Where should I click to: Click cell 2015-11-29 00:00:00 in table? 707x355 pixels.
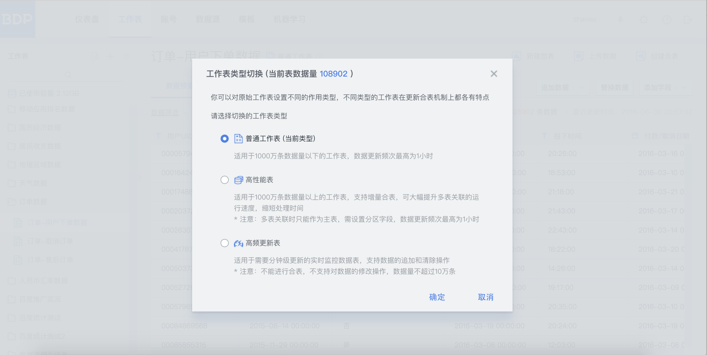click(284, 345)
